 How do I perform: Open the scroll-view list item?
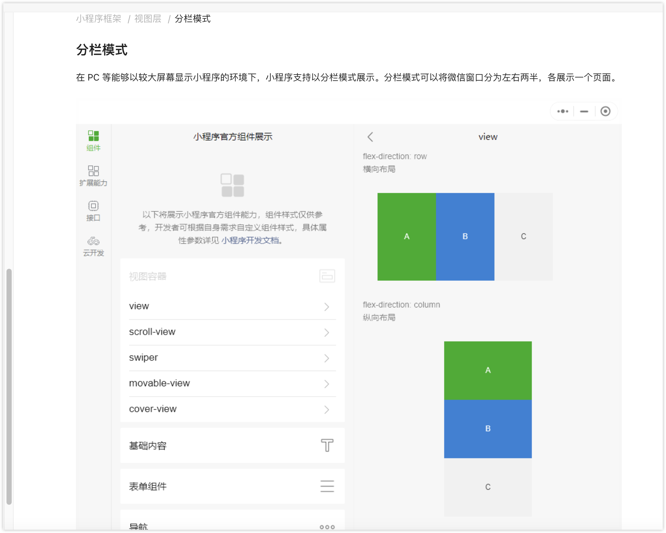232,332
